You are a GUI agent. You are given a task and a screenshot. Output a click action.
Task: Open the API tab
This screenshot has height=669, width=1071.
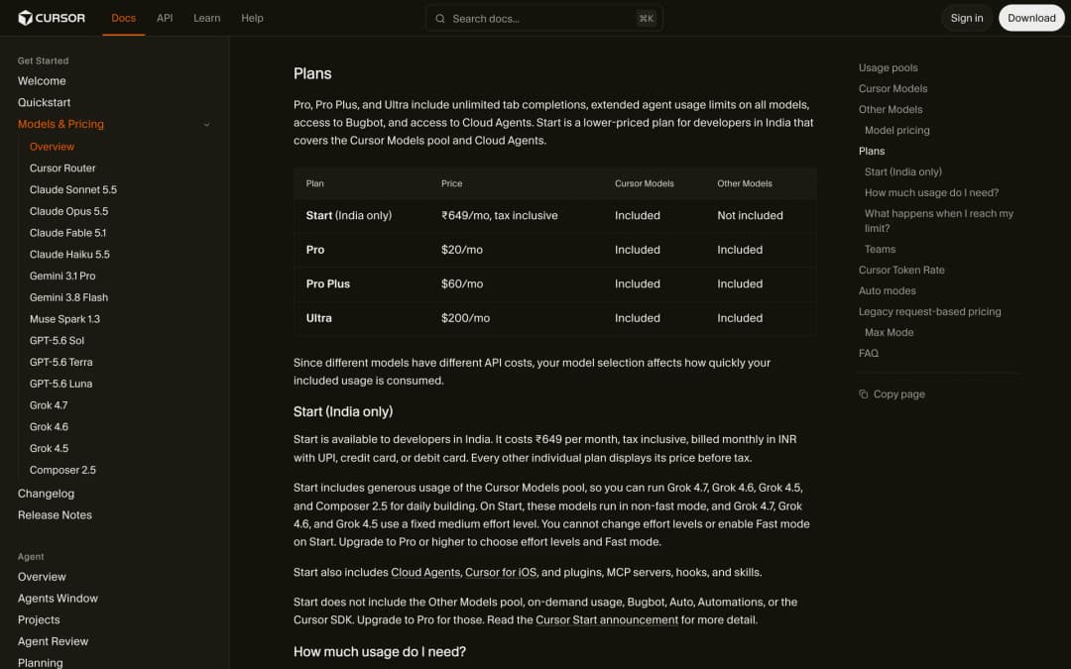pos(165,18)
